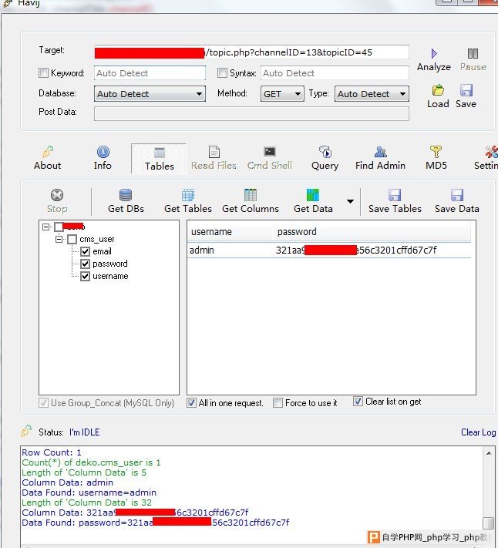The height and width of the screenshot is (548, 498).
Task: Click the Save Tables icon
Action: click(x=395, y=195)
